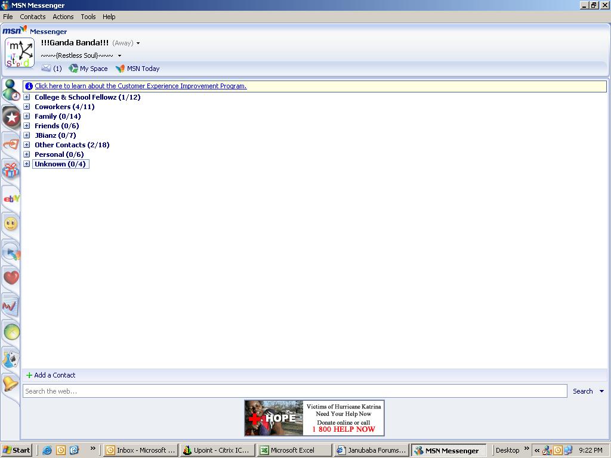Open the Help menu
611x458 pixels.
tap(109, 17)
